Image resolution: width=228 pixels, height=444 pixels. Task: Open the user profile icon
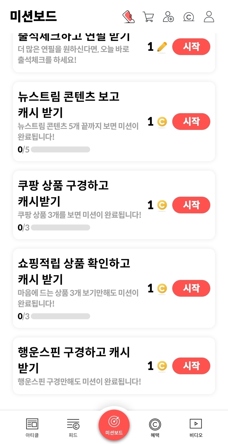(x=209, y=17)
